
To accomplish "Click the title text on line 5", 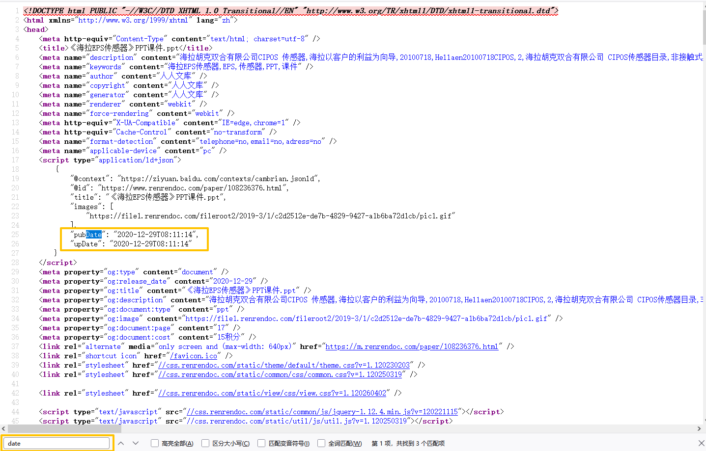I will pyautogui.click(x=124, y=48).
